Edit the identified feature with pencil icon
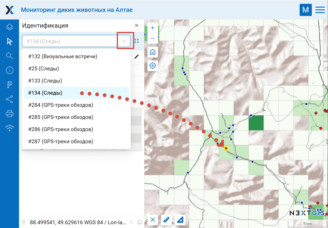This screenshot has width=328, height=228. 137,56
